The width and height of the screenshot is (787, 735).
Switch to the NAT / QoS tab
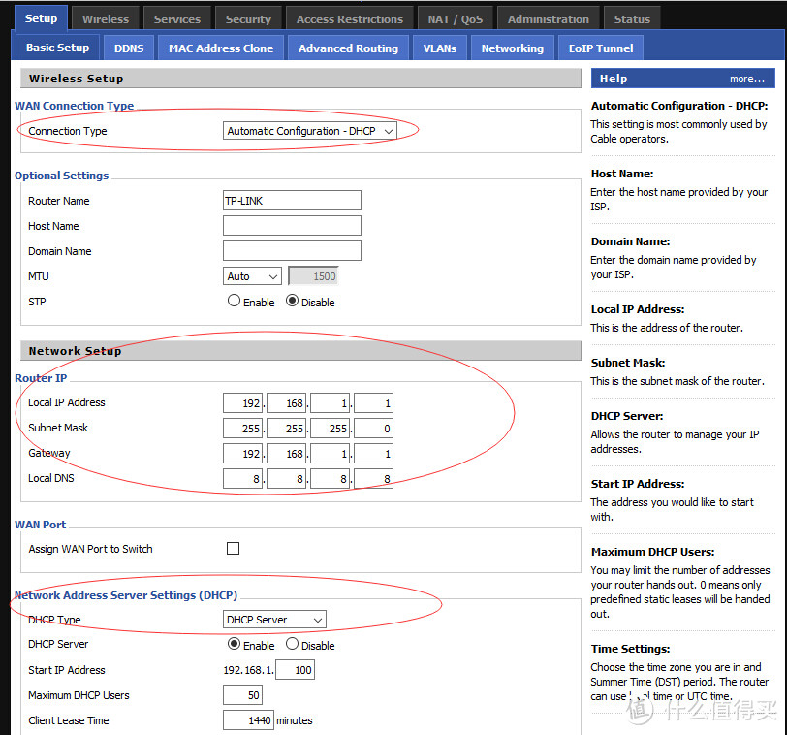click(x=456, y=18)
